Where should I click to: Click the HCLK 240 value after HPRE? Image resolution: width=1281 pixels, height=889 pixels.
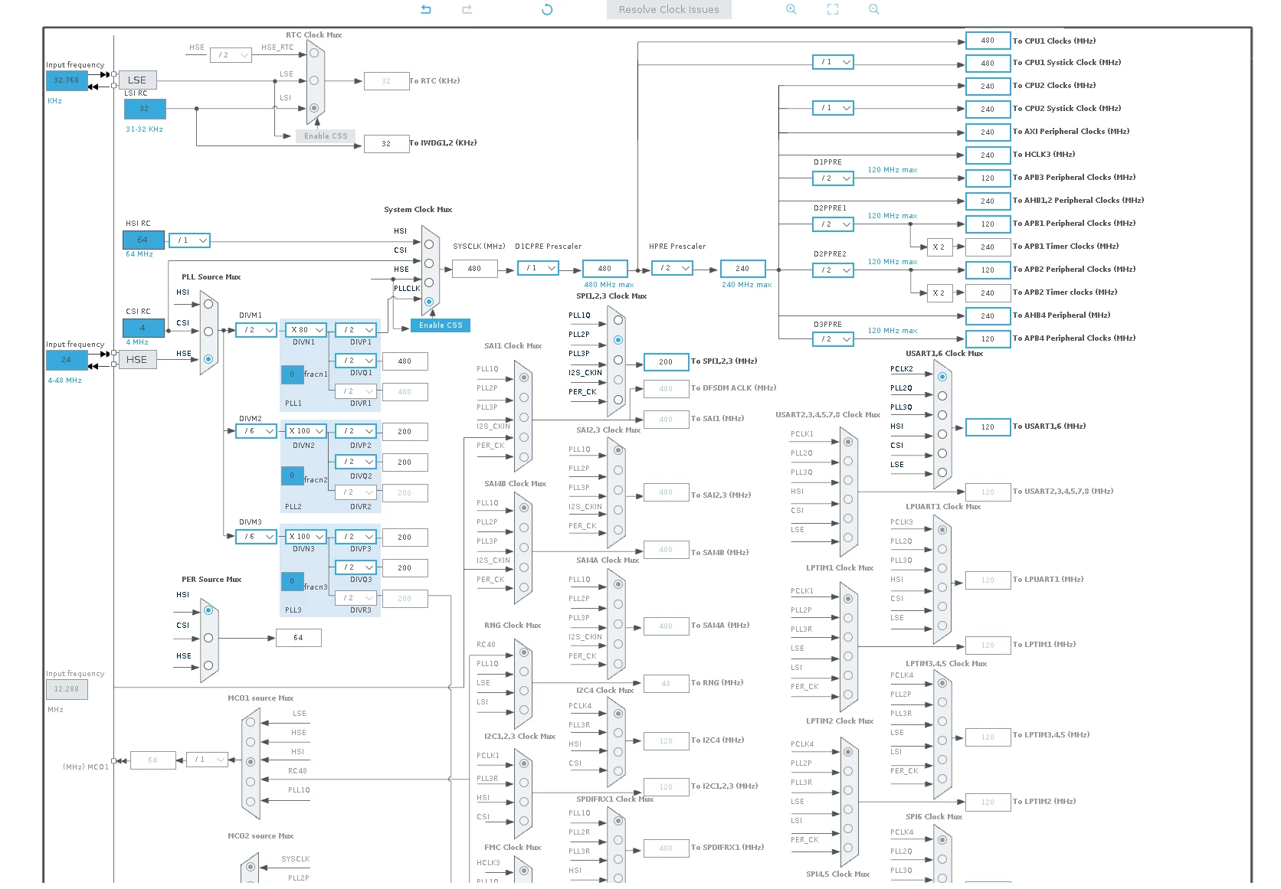tap(742, 269)
